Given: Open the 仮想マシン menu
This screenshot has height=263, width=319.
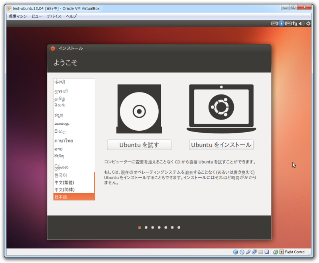Looking at the screenshot, I should [18, 16].
